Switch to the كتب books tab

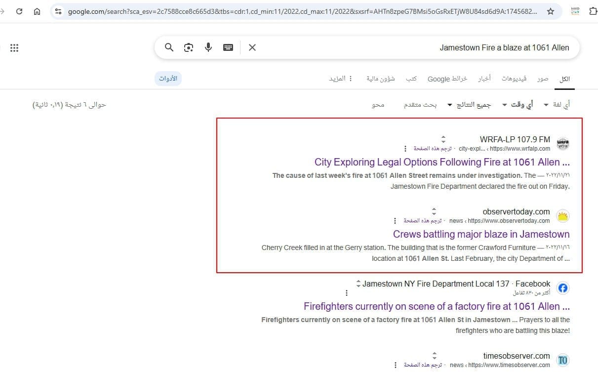tap(411, 79)
